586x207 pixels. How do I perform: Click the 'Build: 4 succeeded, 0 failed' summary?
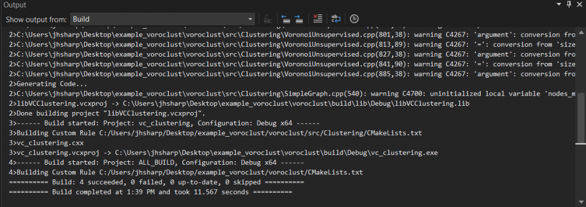click(156, 182)
